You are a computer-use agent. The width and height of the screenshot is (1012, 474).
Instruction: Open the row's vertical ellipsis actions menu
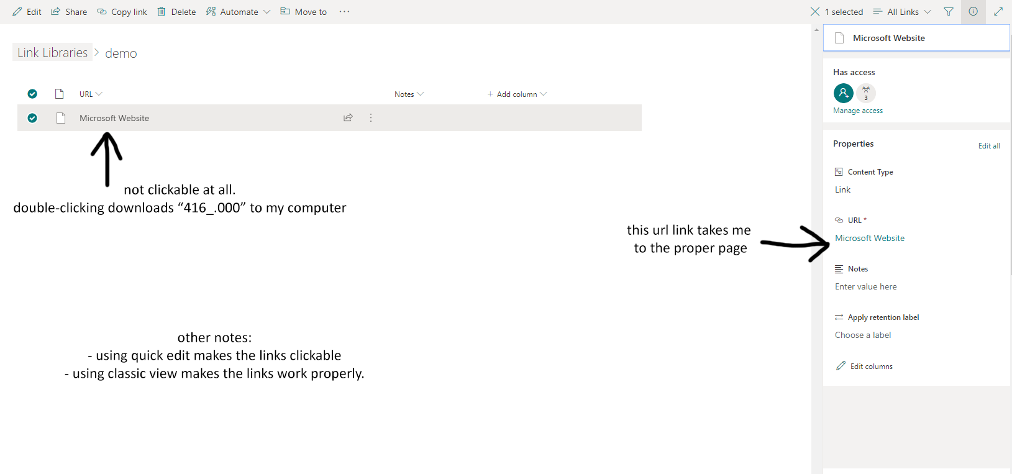(371, 117)
